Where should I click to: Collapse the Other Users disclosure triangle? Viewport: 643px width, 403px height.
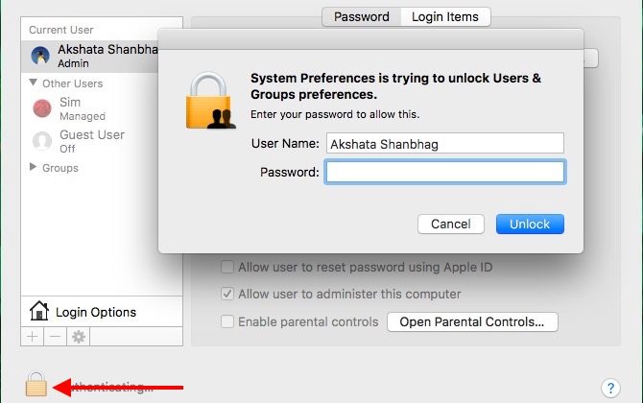click(x=35, y=83)
